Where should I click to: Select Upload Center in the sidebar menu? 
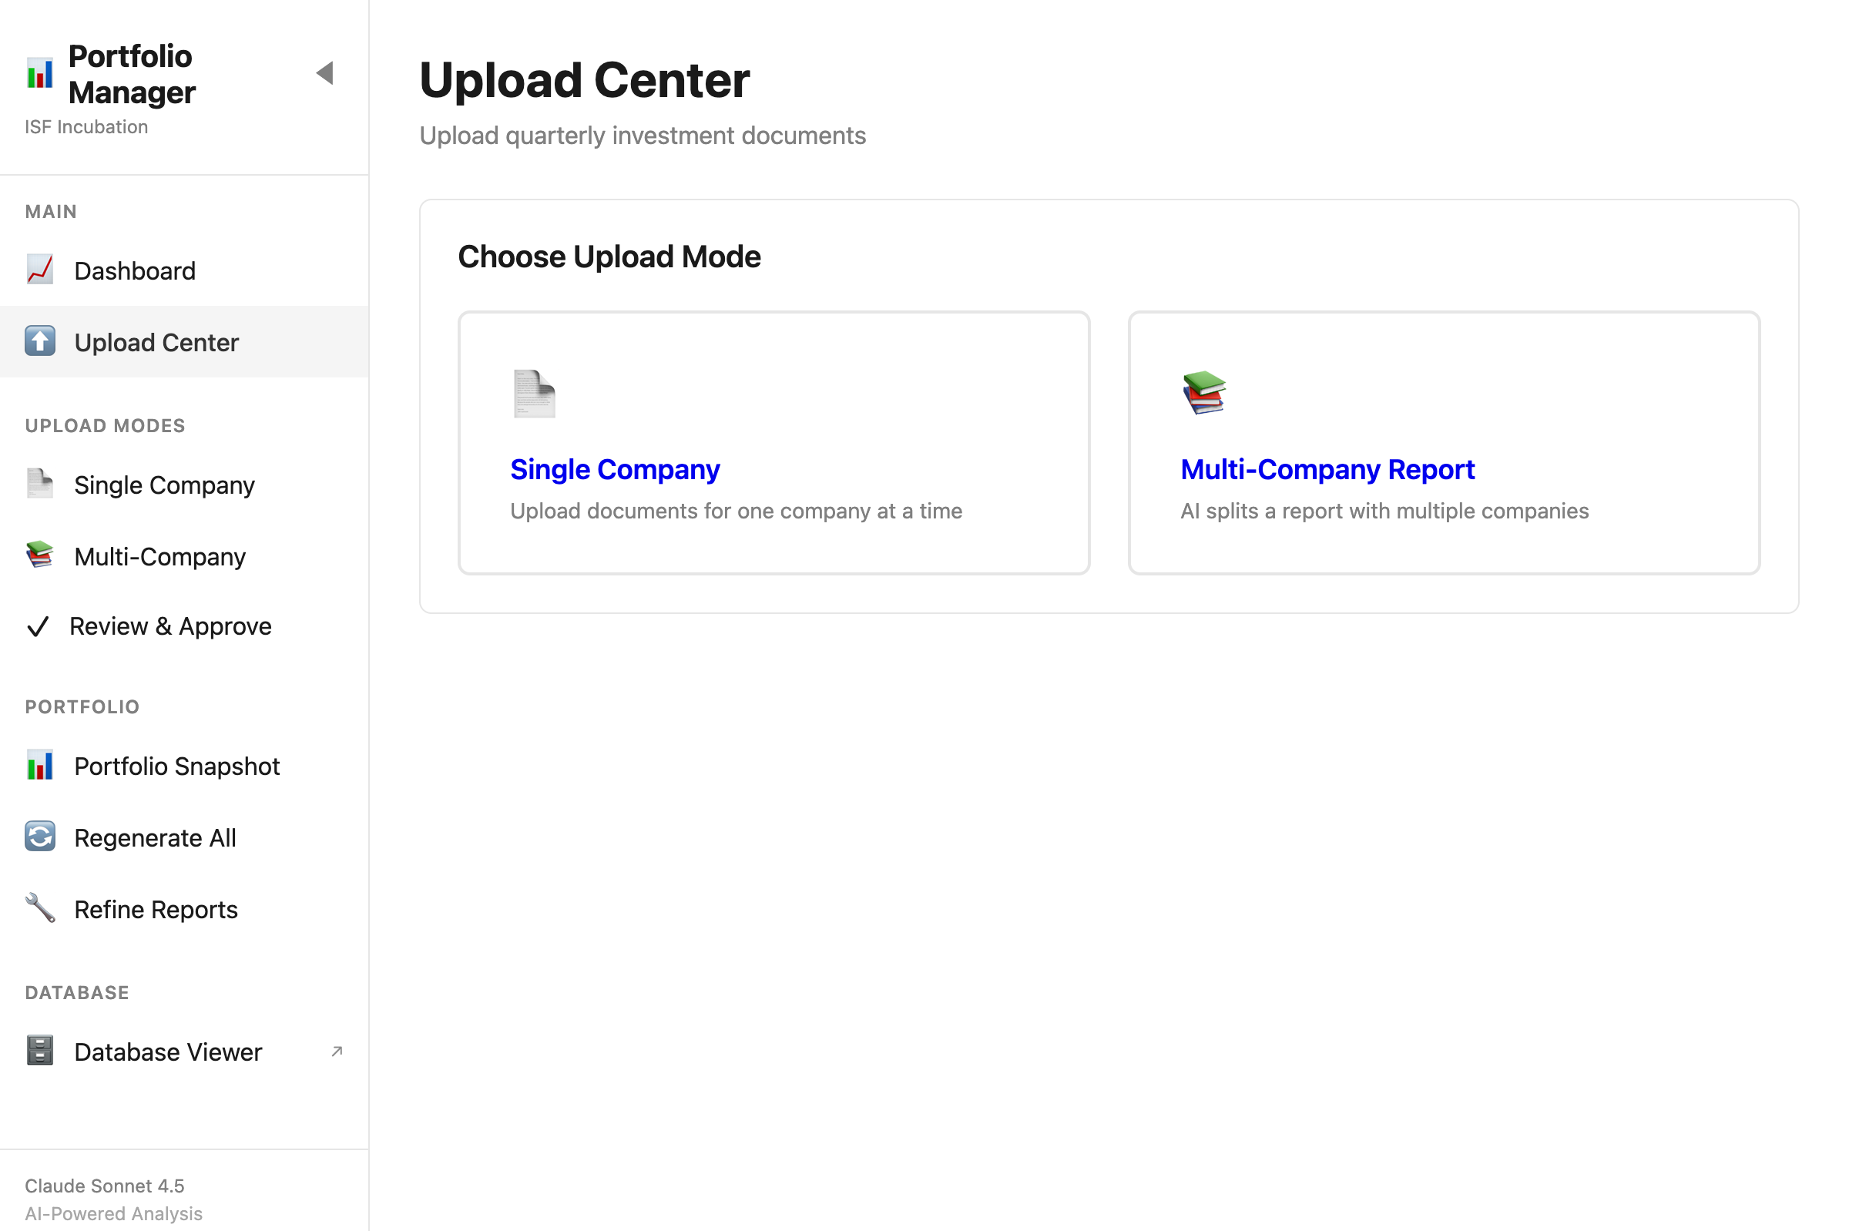coord(156,341)
